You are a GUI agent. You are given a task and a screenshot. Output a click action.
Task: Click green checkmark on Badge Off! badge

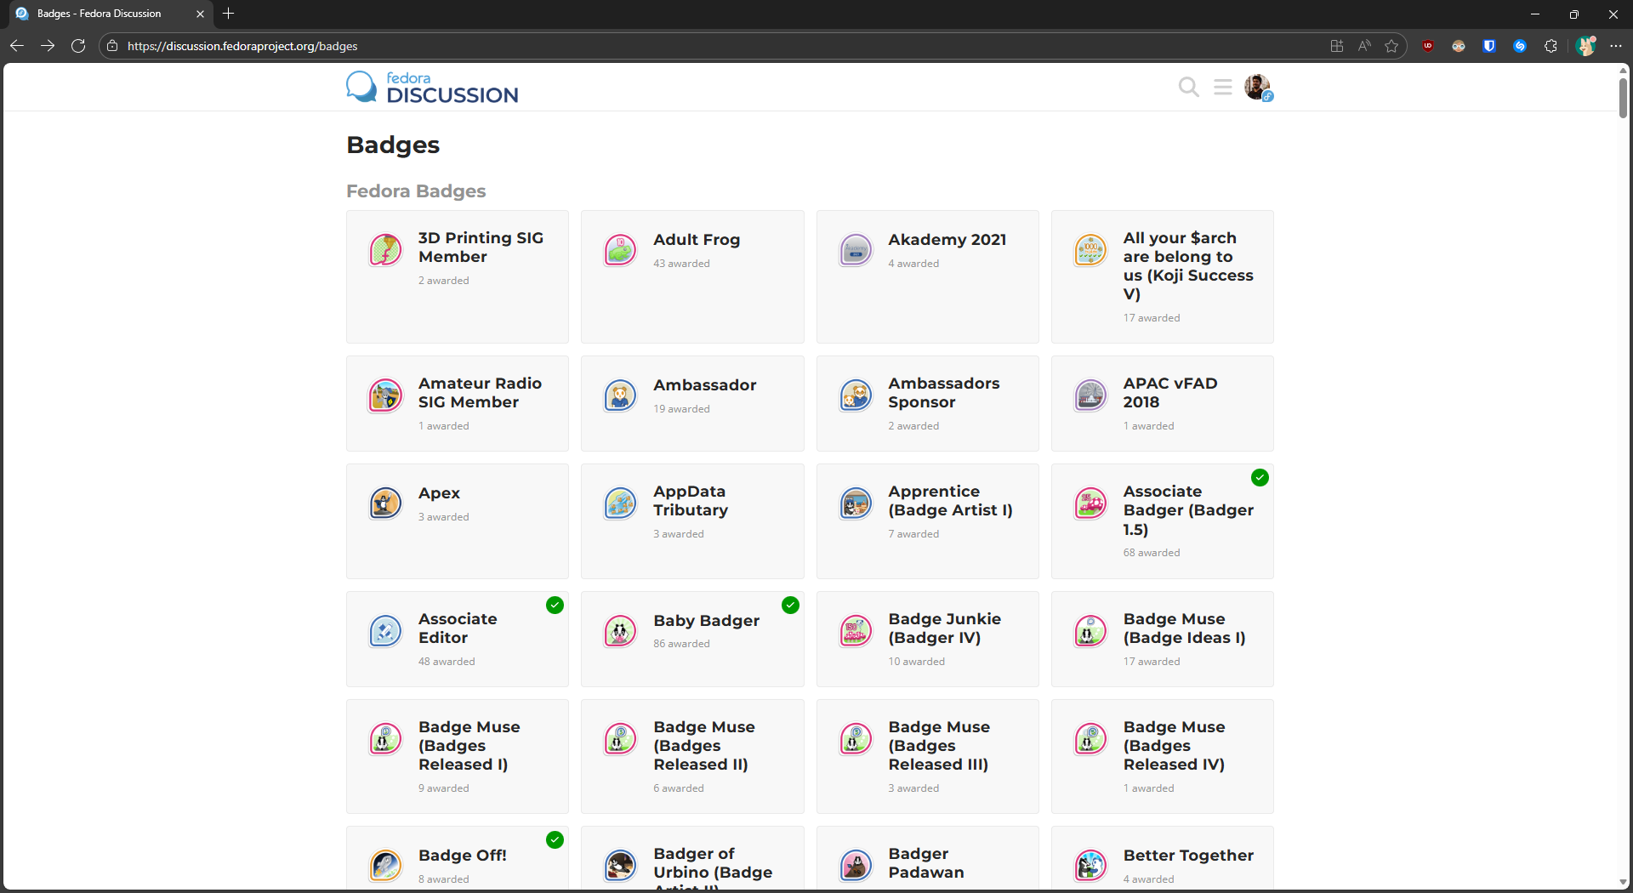pos(555,840)
